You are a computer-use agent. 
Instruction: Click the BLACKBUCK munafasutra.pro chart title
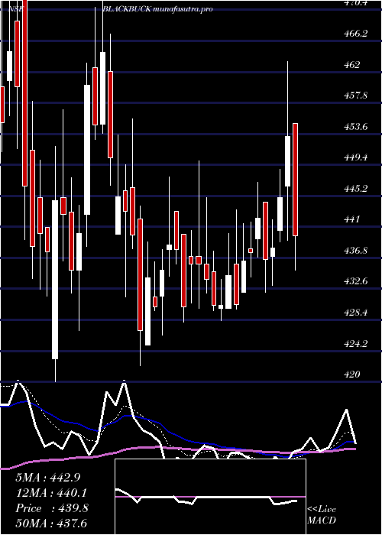[157, 9]
